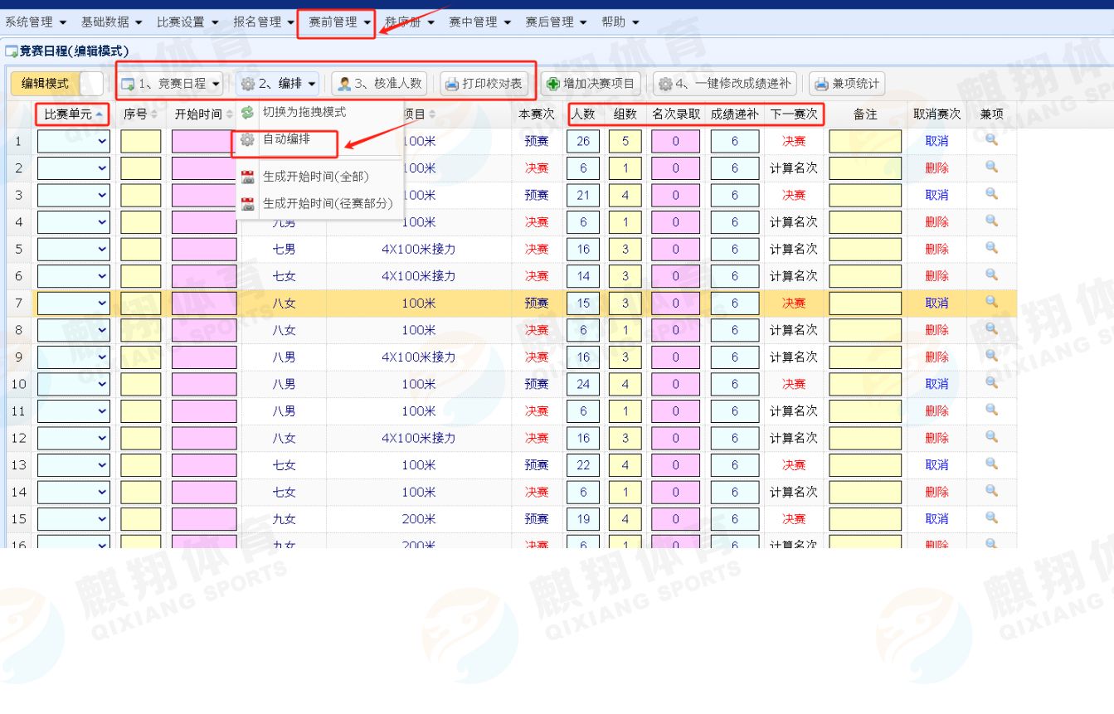Open the 比赛单元 dropdown in row 10
The height and width of the screenshot is (714, 1114).
click(x=73, y=385)
